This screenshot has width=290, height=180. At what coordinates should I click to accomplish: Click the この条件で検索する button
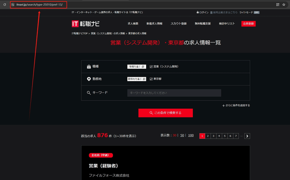click(166, 113)
